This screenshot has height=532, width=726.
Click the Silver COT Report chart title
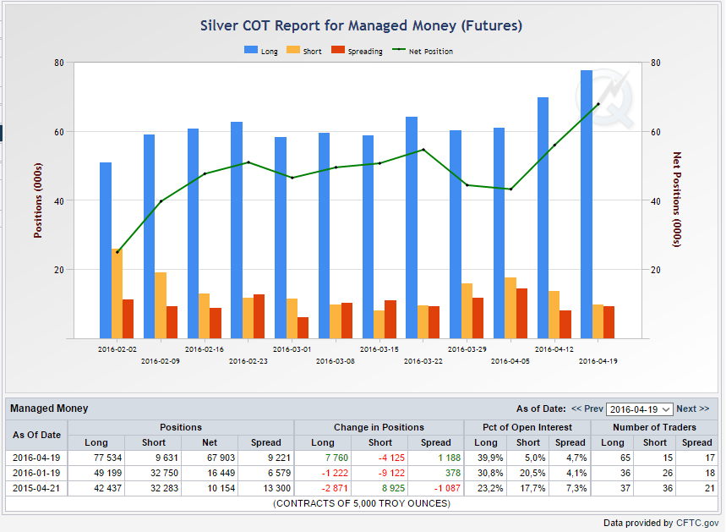click(361, 25)
